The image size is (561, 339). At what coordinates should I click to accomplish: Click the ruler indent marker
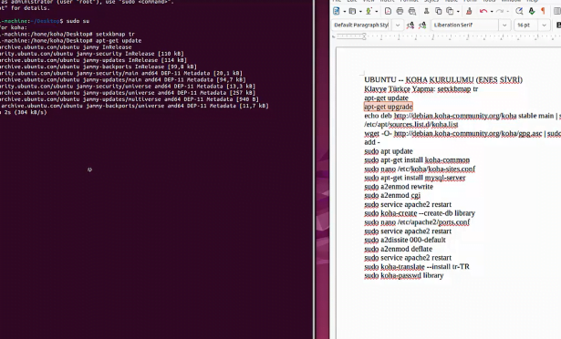(x=364, y=36)
